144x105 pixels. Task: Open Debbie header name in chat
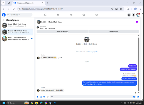point(52,22)
